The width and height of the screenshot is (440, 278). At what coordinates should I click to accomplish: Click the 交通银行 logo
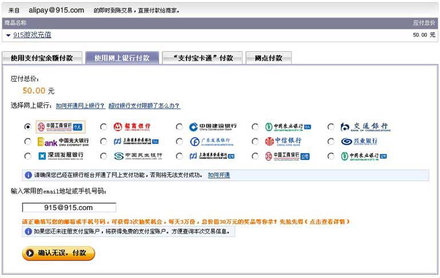click(x=365, y=127)
